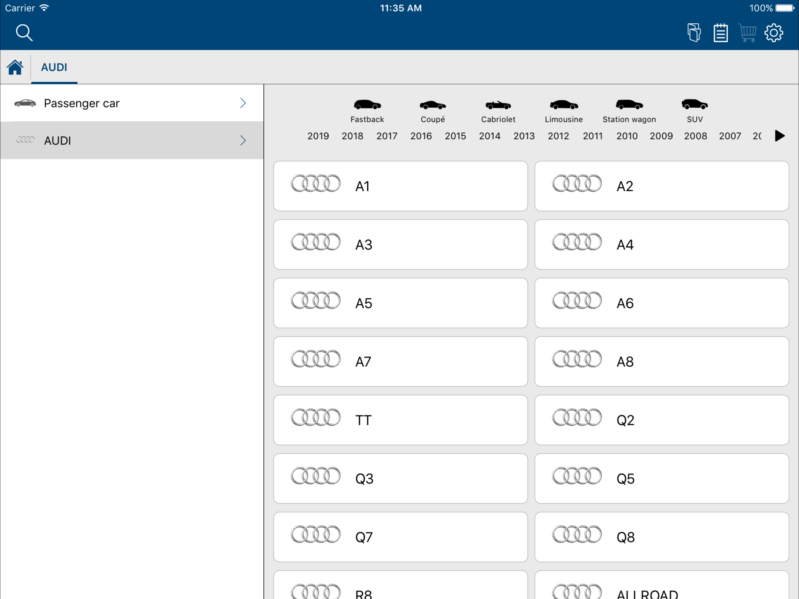Open the Q8 model card

point(661,537)
